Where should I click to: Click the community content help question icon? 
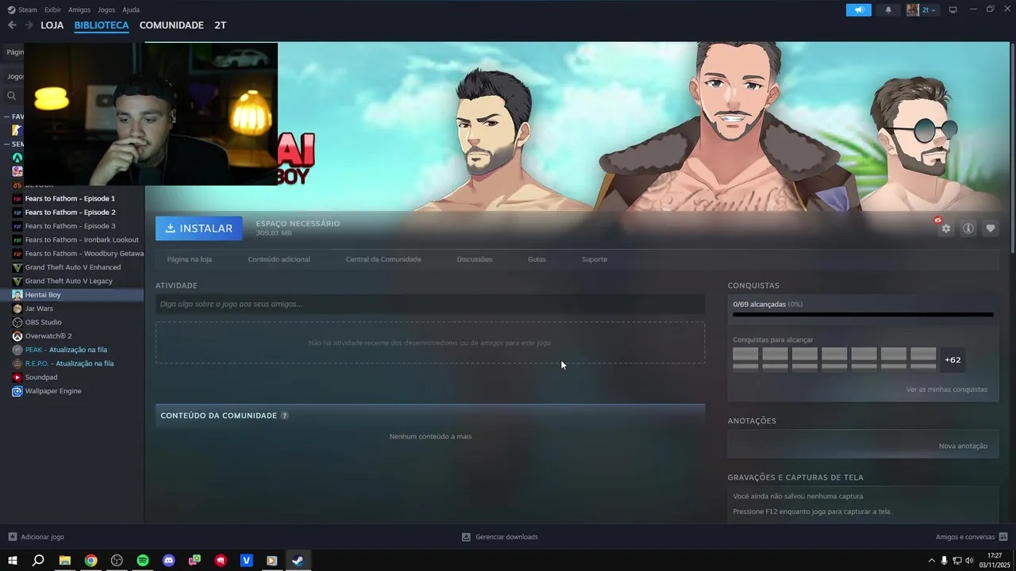[x=285, y=416]
